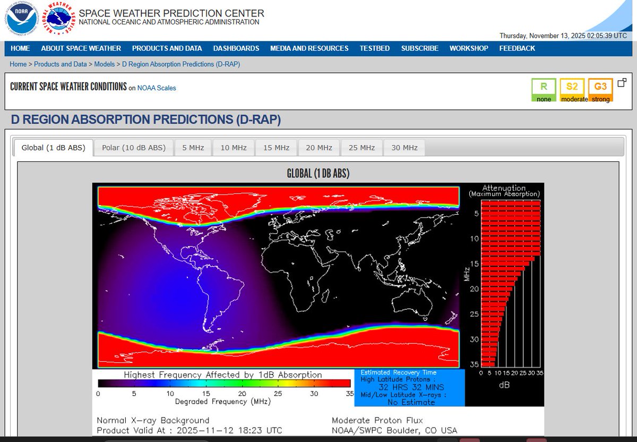Click the Product Valid At timestamp

190,430
